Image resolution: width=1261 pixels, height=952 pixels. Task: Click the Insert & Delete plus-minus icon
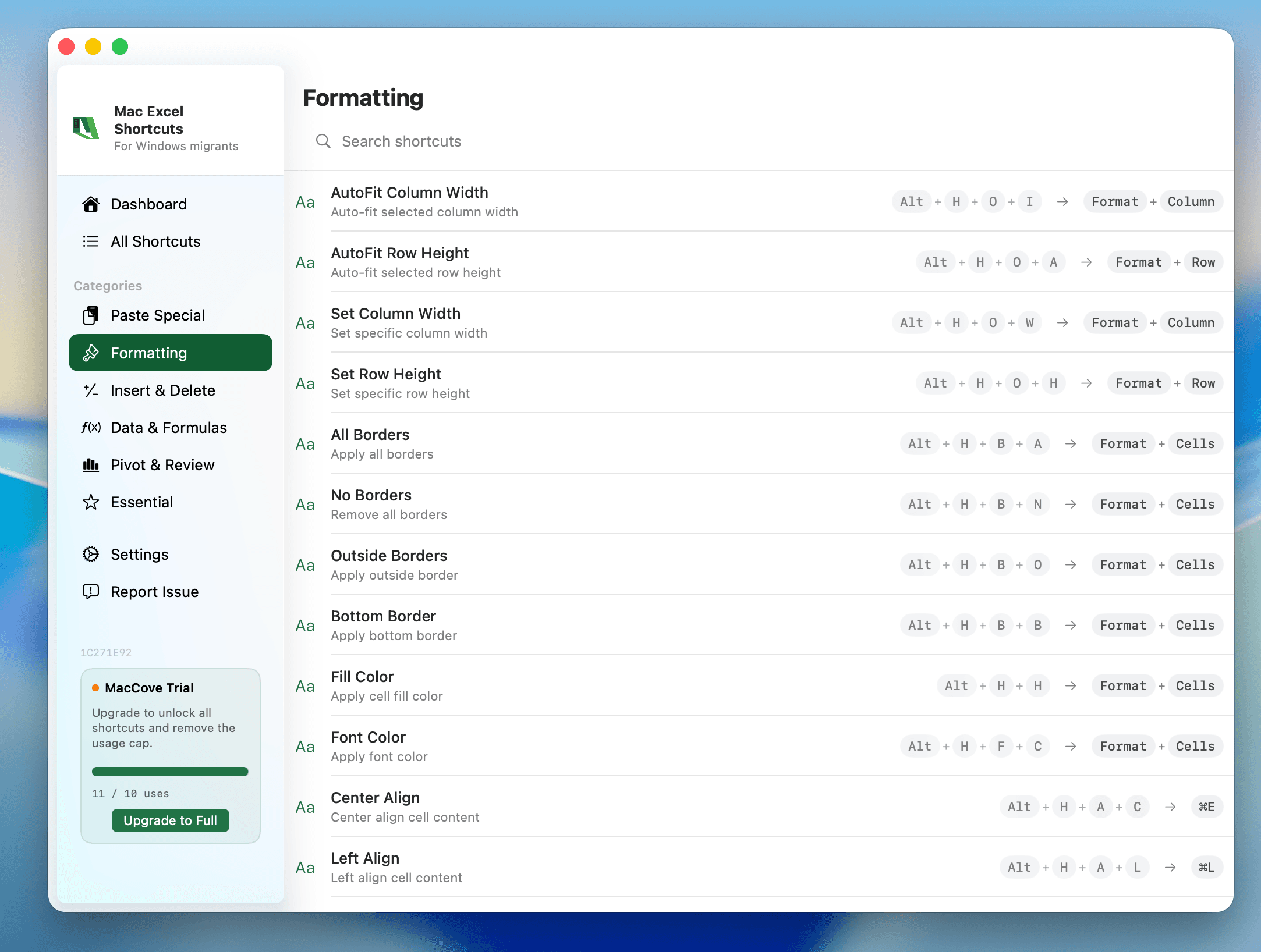(x=91, y=390)
